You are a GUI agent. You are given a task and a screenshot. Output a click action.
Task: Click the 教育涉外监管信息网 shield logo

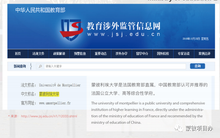[71, 30]
